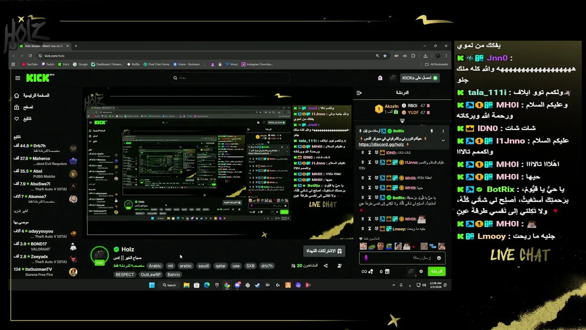Click the bookmark star in address bar

385,55
